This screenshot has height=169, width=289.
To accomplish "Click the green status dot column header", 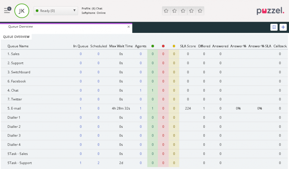I will (x=153, y=46).
